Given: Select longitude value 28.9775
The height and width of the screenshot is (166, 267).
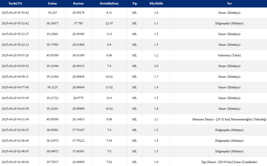Looking at the screenshot, I should point(78,98).
